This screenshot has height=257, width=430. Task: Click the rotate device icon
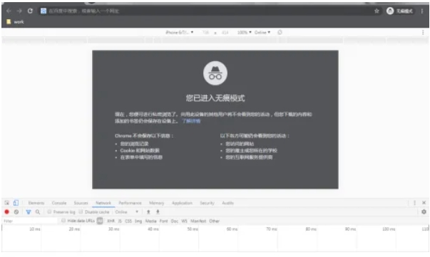click(x=280, y=32)
